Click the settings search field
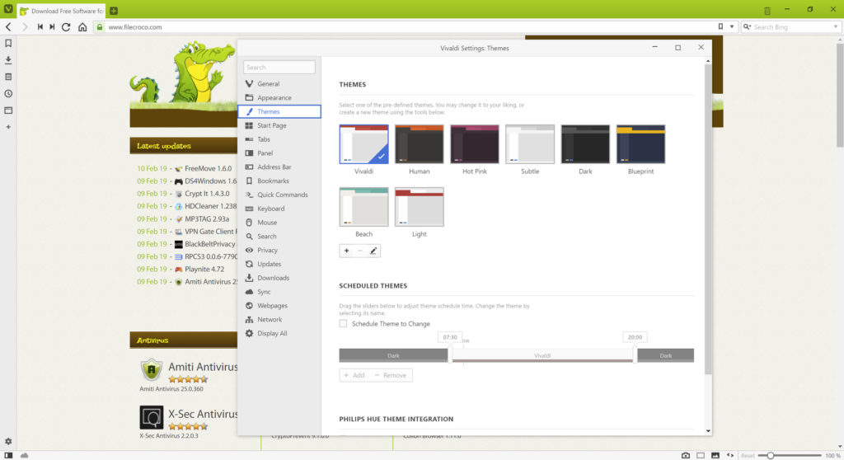Viewport: 844px width, 460px height. pos(279,68)
